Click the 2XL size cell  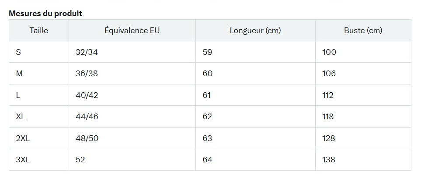click(39, 138)
